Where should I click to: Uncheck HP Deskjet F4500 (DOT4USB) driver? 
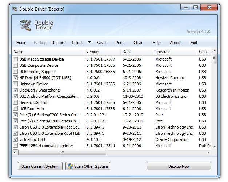coord(15,78)
